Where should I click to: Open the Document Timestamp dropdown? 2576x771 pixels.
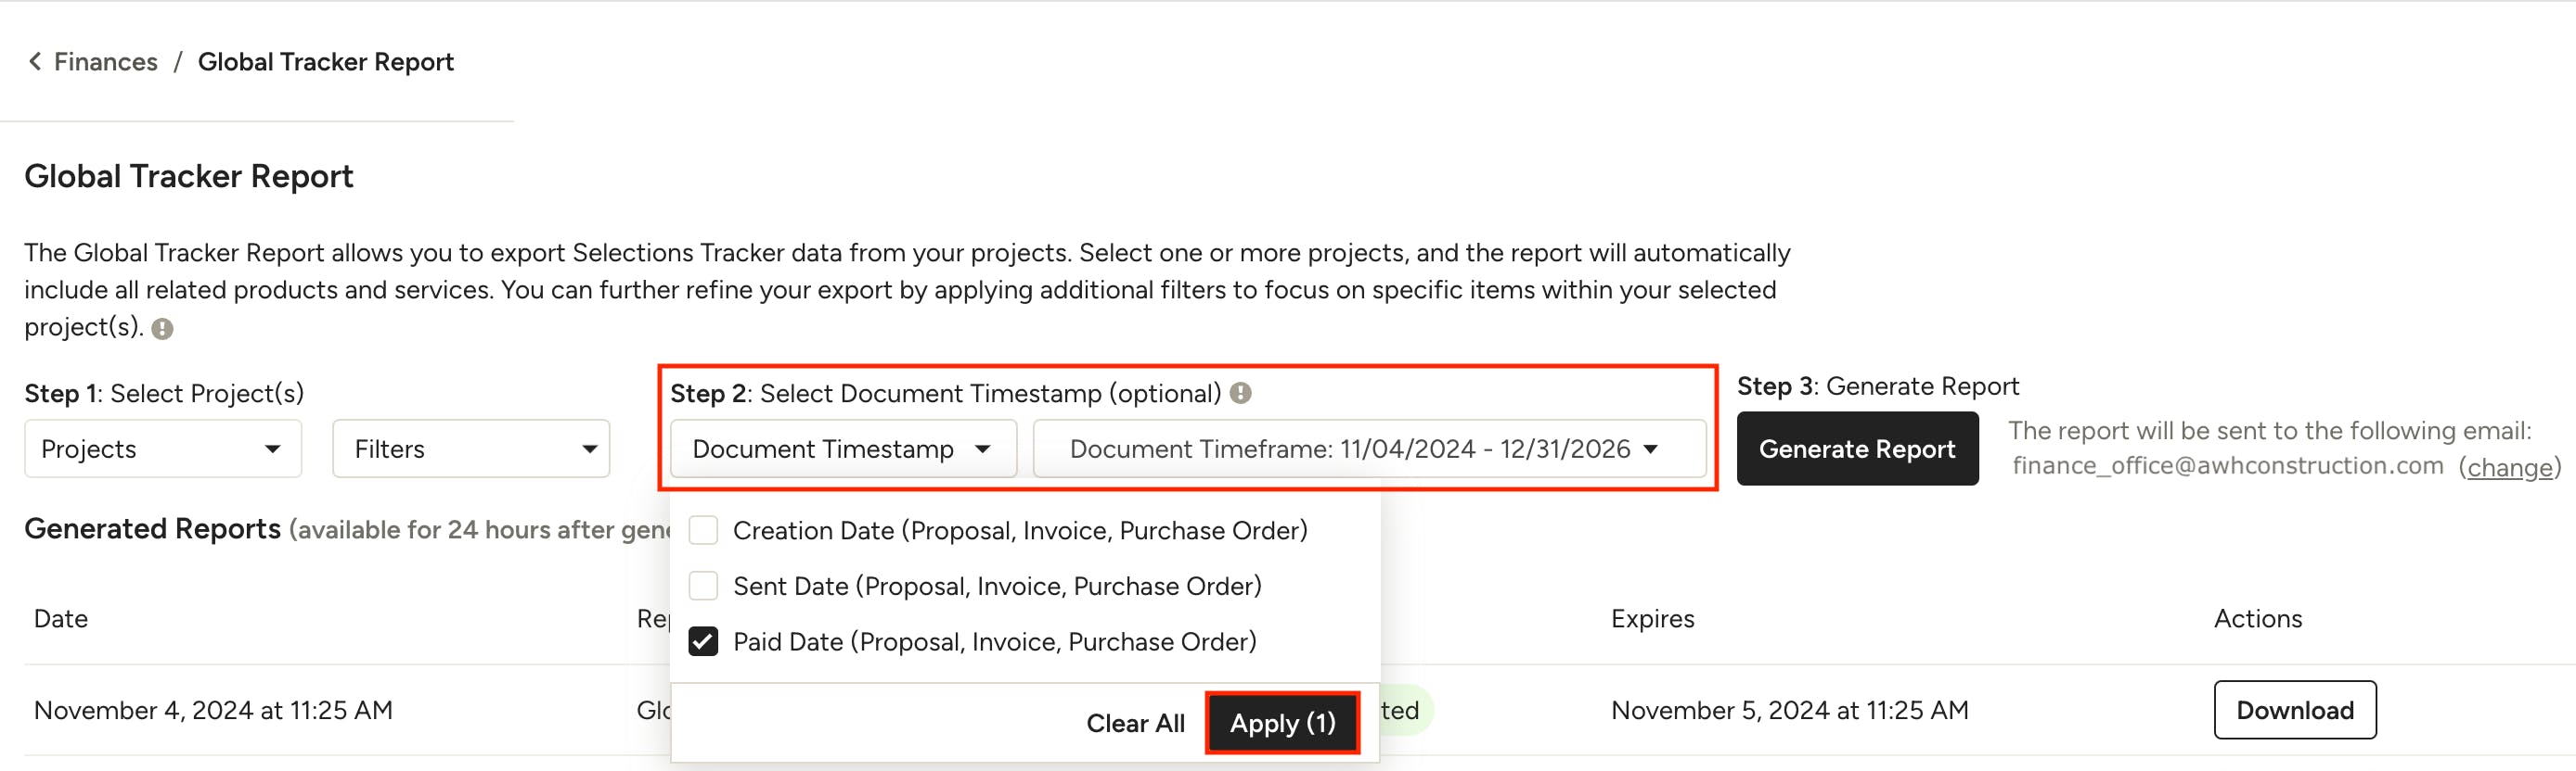(x=843, y=449)
